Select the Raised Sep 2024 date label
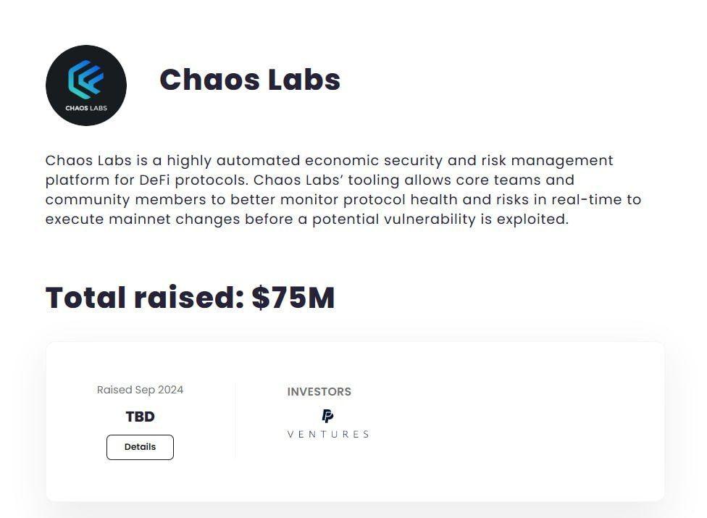 (x=141, y=390)
